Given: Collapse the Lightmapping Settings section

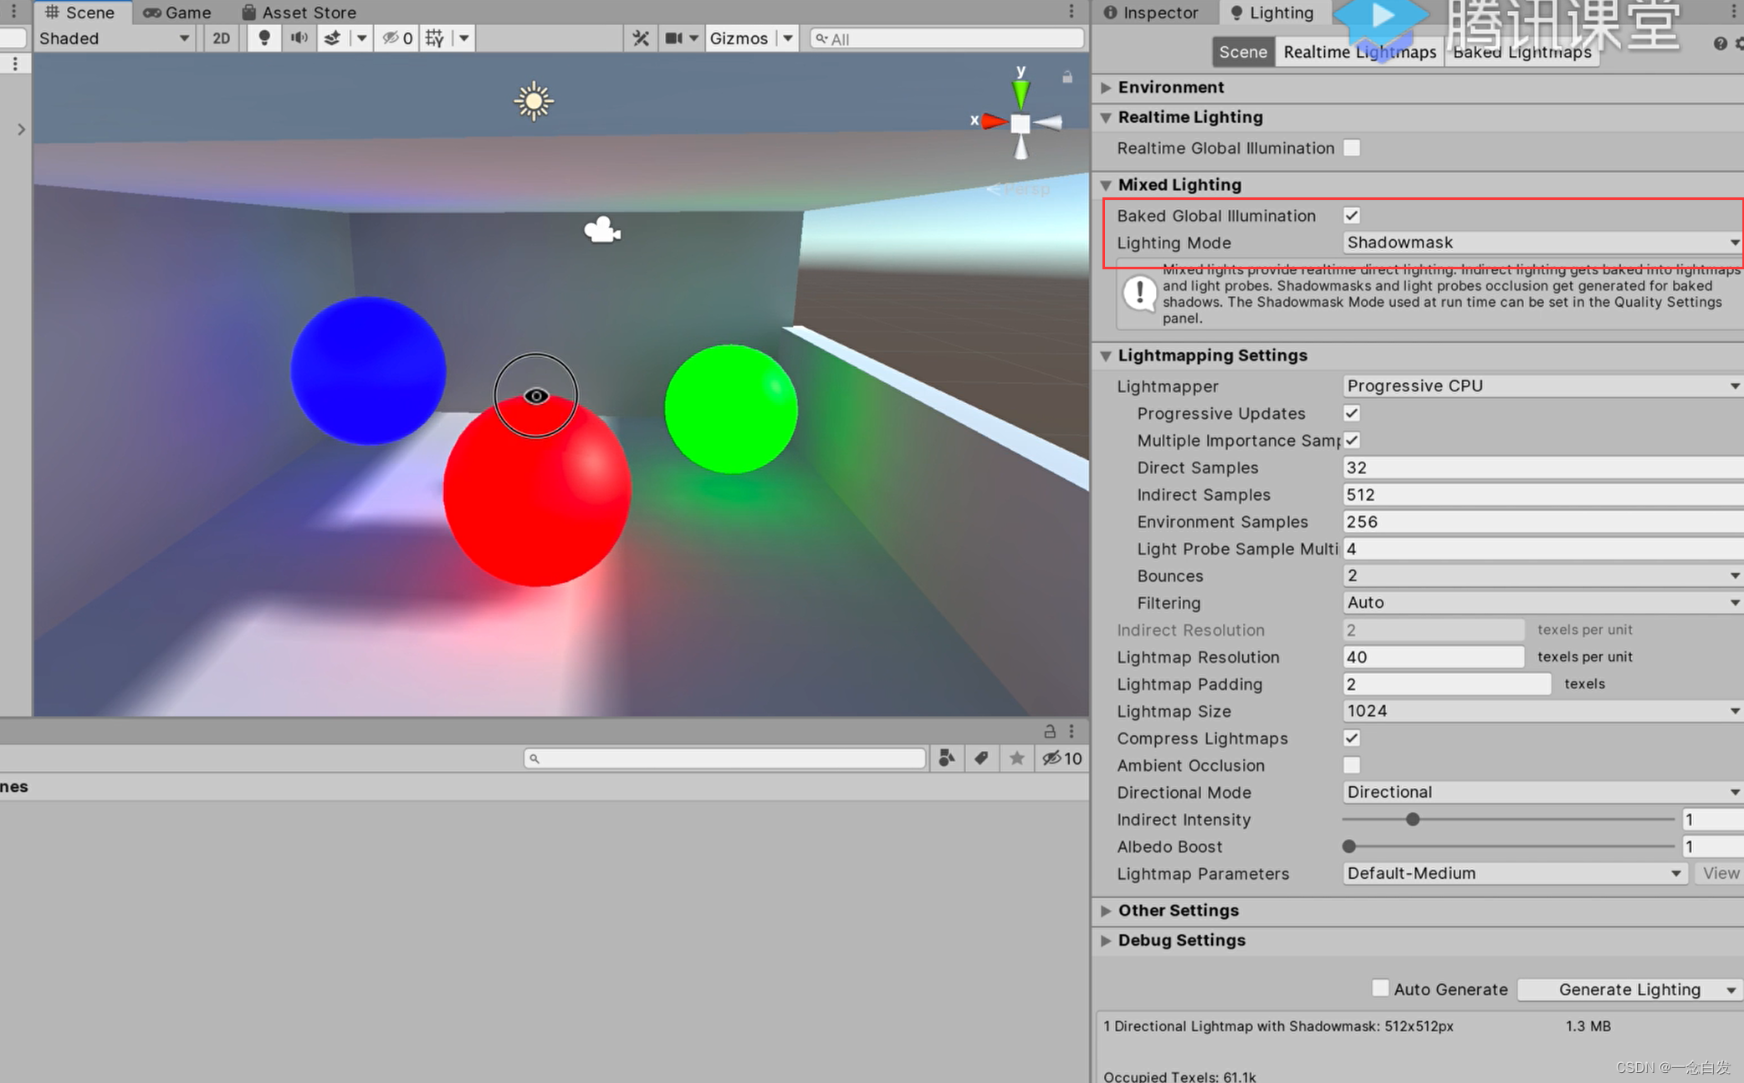Looking at the screenshot, I should click(1106, 355).
